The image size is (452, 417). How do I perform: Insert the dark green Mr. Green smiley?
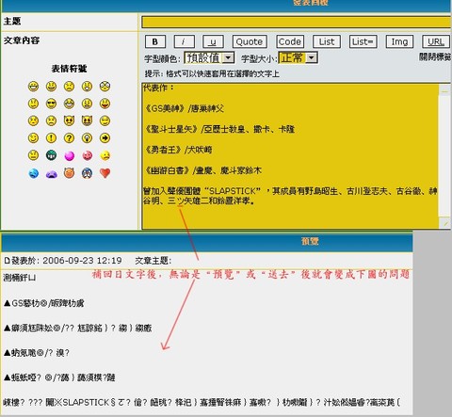[51, 155]
